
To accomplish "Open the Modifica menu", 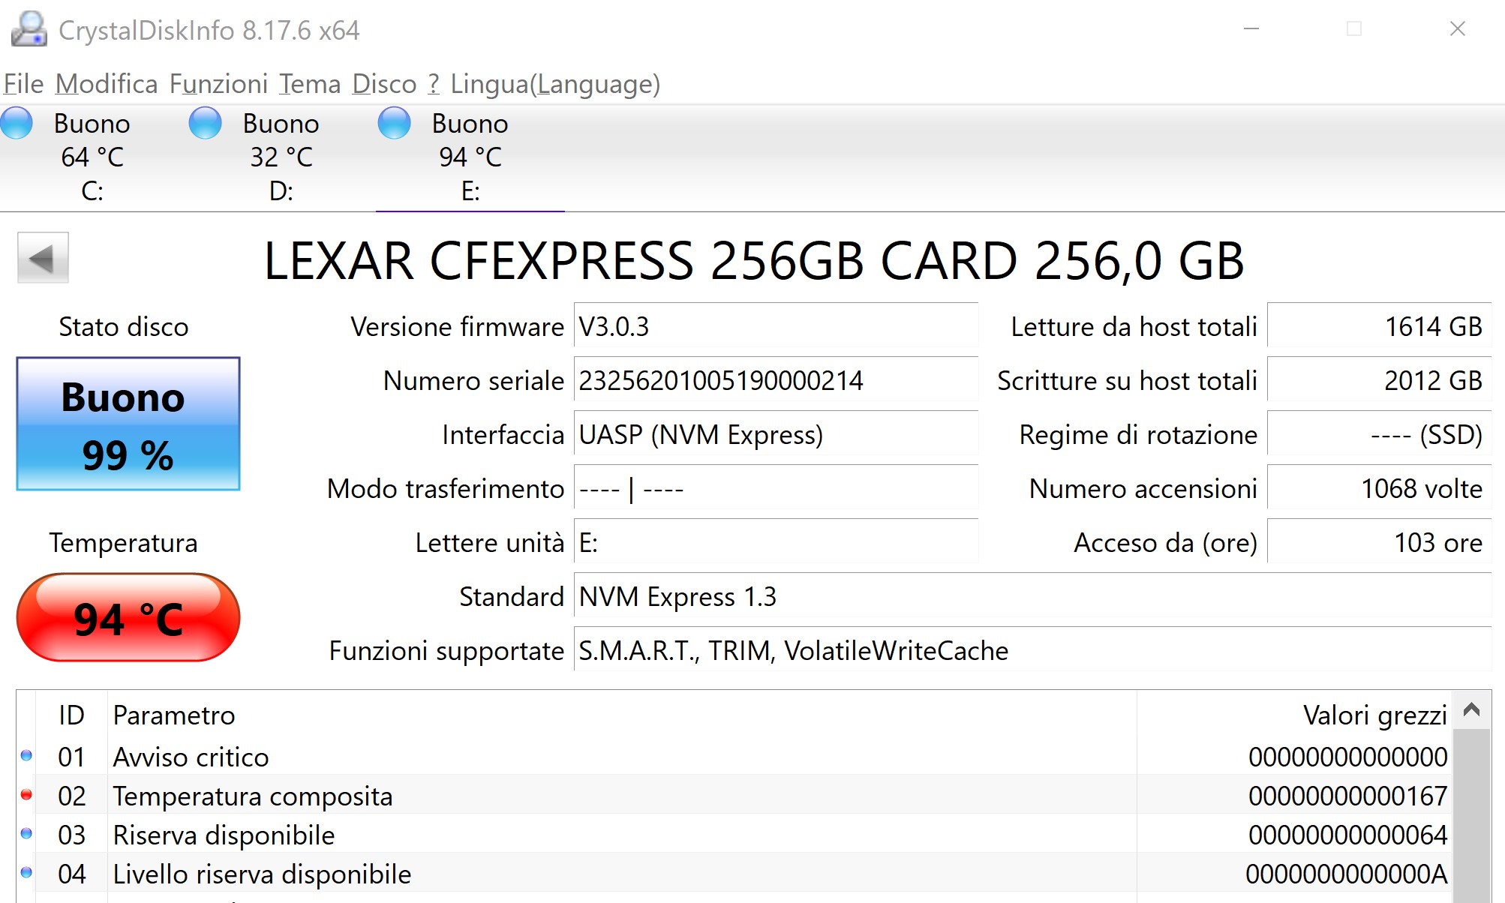I will tap(107, 84).
